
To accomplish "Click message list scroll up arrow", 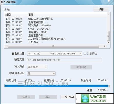I will pos(108,14).
